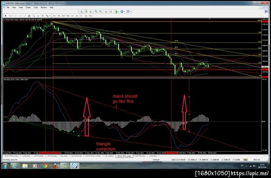Open the periods clock button
Screen dimensions: 271x178
[x=121, y=12]
